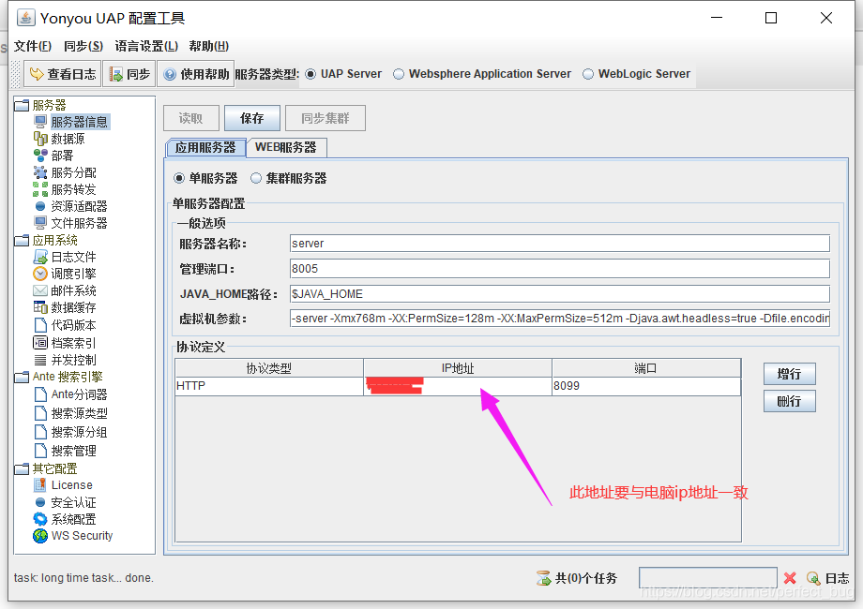Click the 保存 button
863x609 pixels.
click(x=252, y=118)
